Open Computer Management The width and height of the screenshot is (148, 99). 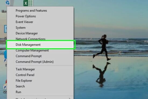coord(40,50)
